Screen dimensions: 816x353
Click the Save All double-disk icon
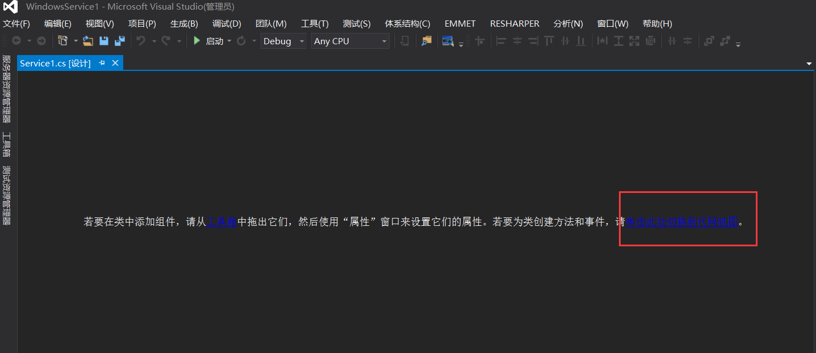tap(120, 41)
